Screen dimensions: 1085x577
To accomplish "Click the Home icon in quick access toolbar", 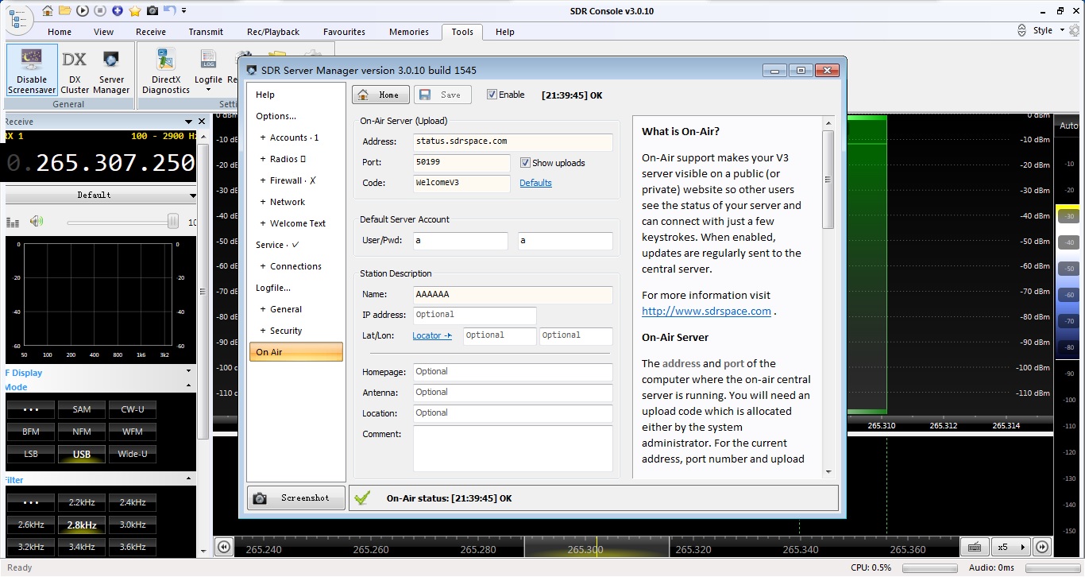I will (x=48, y=11).
